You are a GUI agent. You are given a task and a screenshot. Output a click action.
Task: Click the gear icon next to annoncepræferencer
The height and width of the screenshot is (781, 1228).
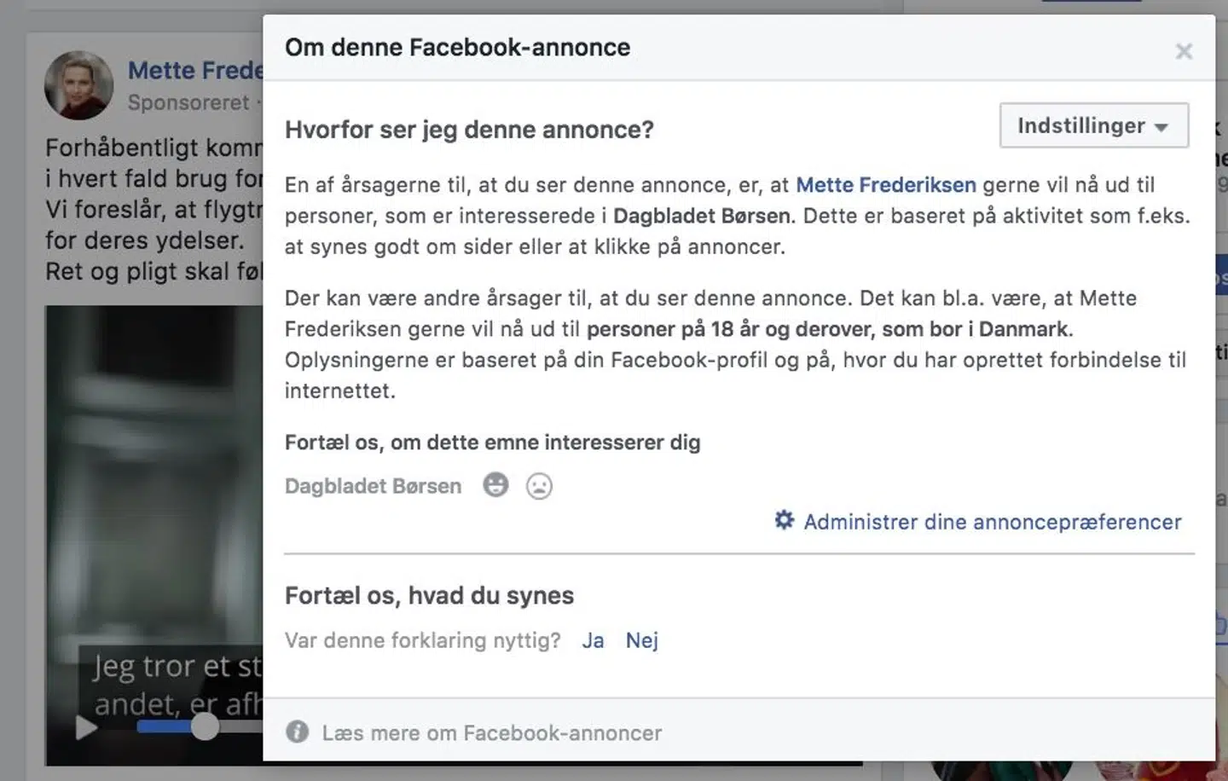click(x=783, y=520)
